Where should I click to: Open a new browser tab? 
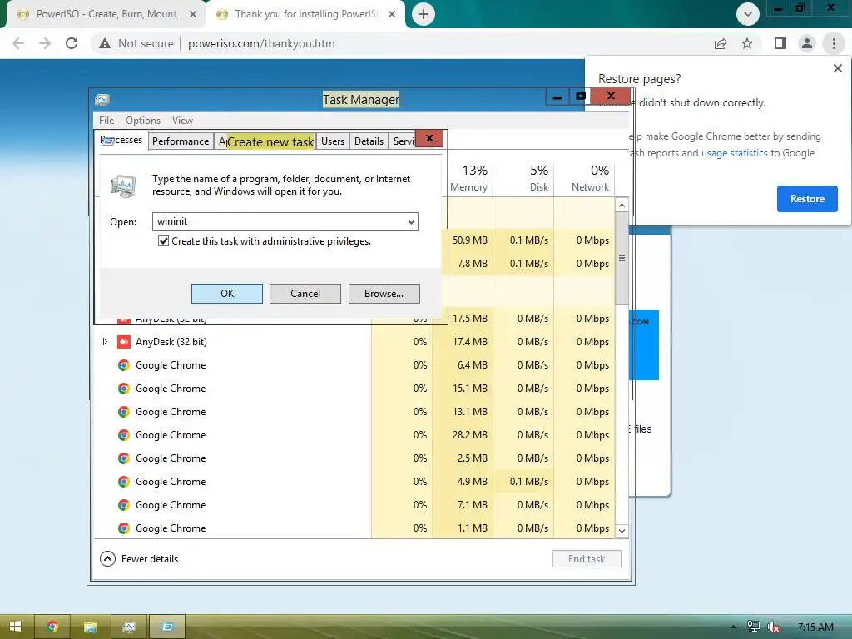pos(424,14)
